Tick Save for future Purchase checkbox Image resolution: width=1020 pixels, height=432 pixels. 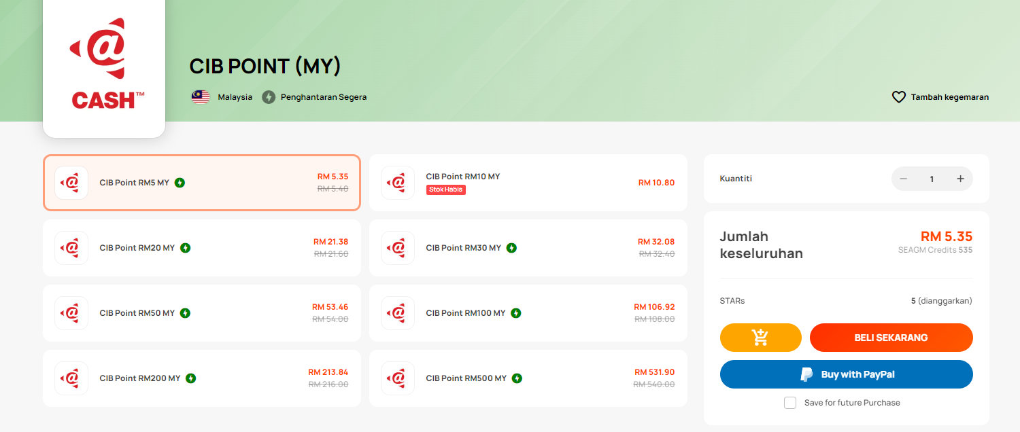tap(790, 403)
